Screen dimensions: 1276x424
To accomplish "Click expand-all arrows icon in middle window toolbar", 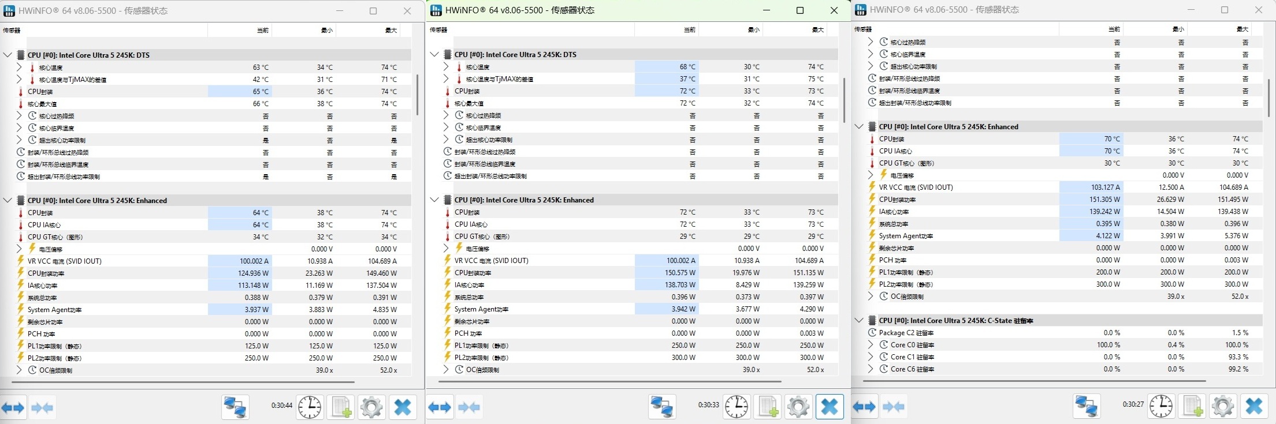I will [440, 407].
